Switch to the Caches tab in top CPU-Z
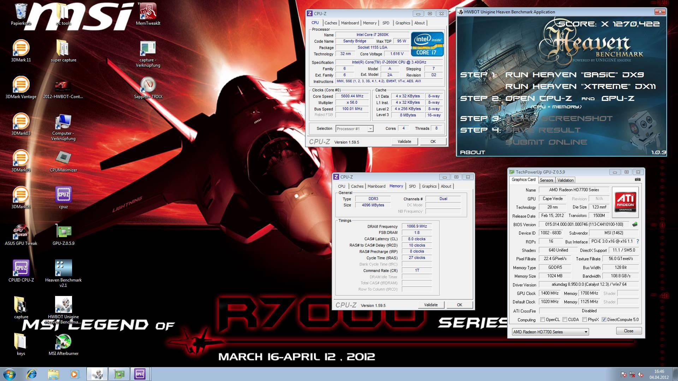The width and height of the screenshot is (678, 381). click(x=331, y=23)
